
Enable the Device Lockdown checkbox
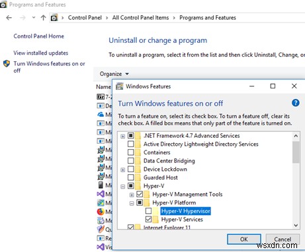point(131,169)
